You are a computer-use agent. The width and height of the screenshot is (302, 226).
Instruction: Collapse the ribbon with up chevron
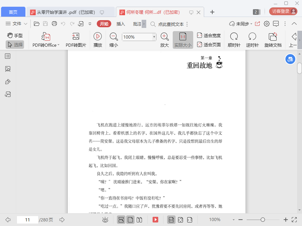pyautogui.click(x=294, y=24)
